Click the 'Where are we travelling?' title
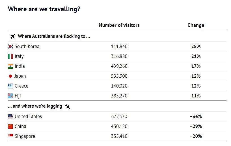 (x=44, y=9)
